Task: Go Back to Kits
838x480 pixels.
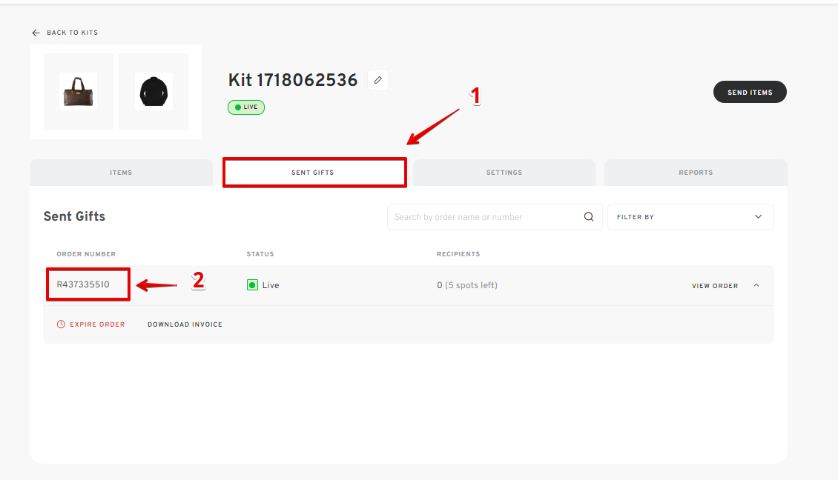Action: tap(72, 33)
